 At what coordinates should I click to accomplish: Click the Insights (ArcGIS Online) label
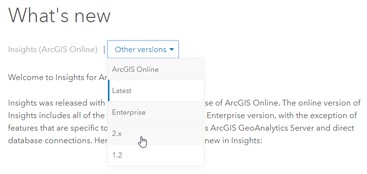[x=53, y=50]
